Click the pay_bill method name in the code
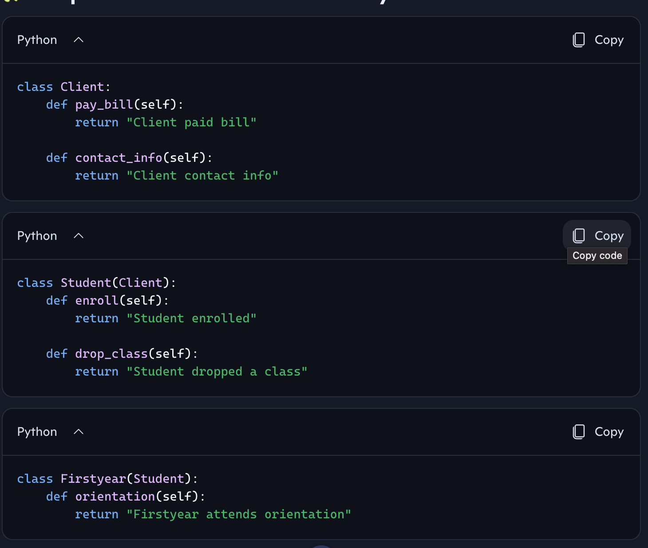Image resolution: width=648 pixels, height=548 pixels. click(x=104, y=105)
